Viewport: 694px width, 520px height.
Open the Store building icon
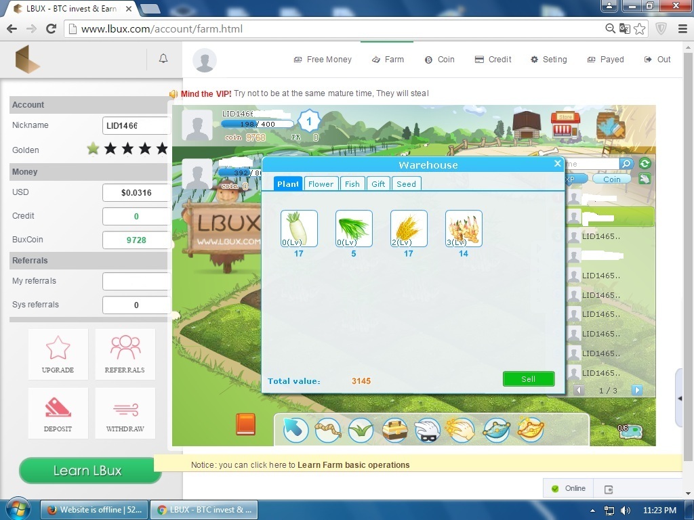(565, 125)
